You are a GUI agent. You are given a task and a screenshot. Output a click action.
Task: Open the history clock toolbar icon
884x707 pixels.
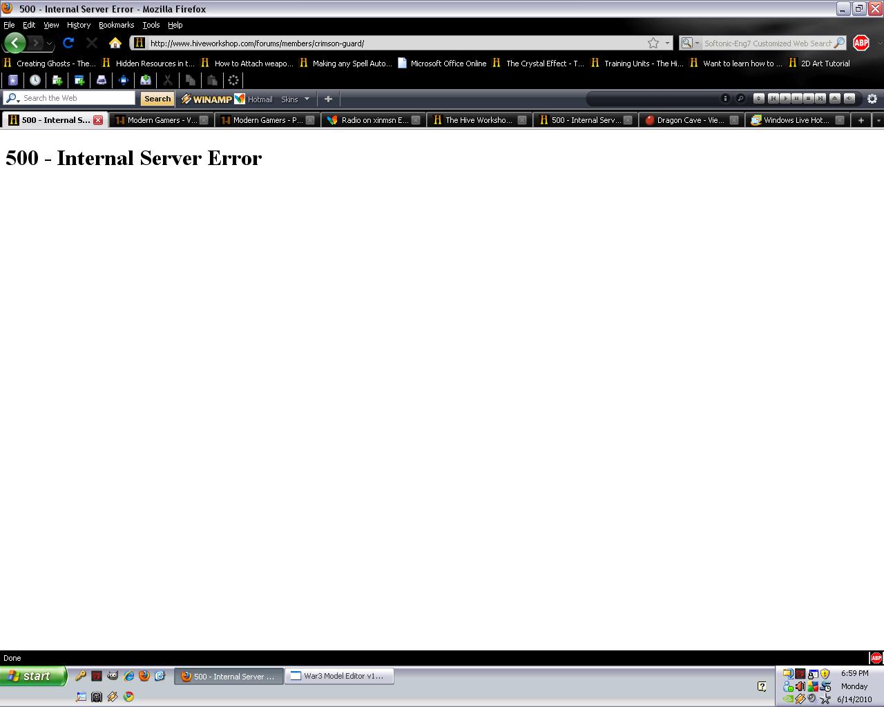(x=35, y=80)
